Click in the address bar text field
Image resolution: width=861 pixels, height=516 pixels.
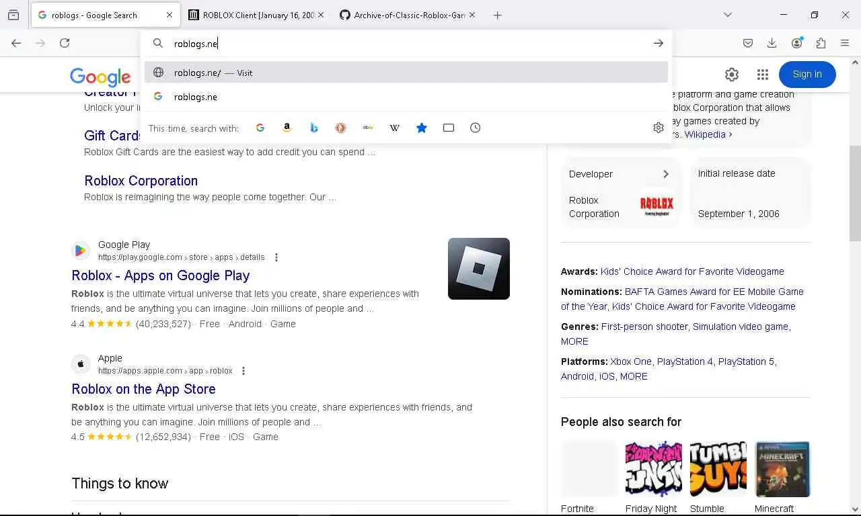[407, 43]
